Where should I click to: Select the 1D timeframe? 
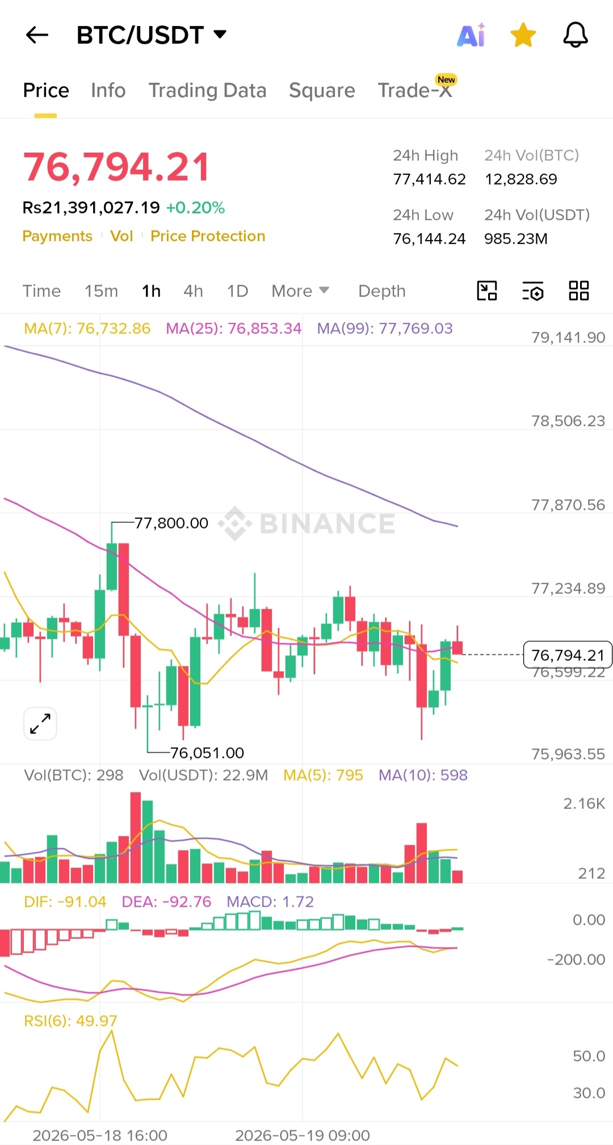click(x=237, y=291)
